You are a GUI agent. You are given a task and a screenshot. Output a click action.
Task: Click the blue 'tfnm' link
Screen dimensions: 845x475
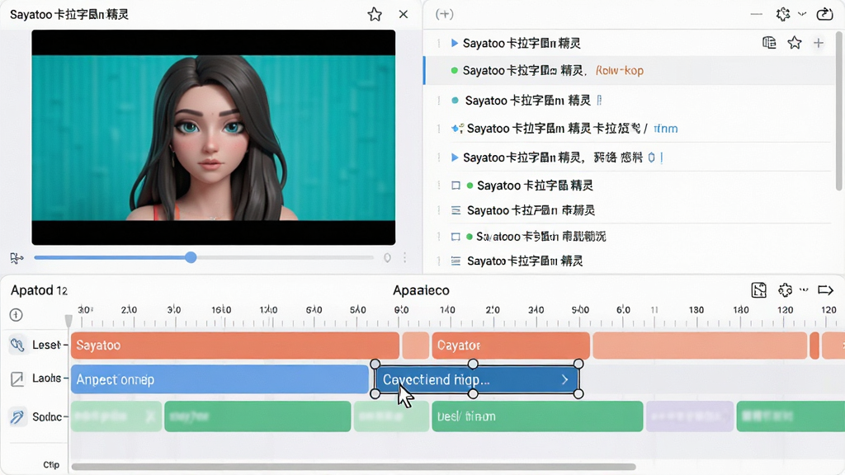click(x=666, y=129)
